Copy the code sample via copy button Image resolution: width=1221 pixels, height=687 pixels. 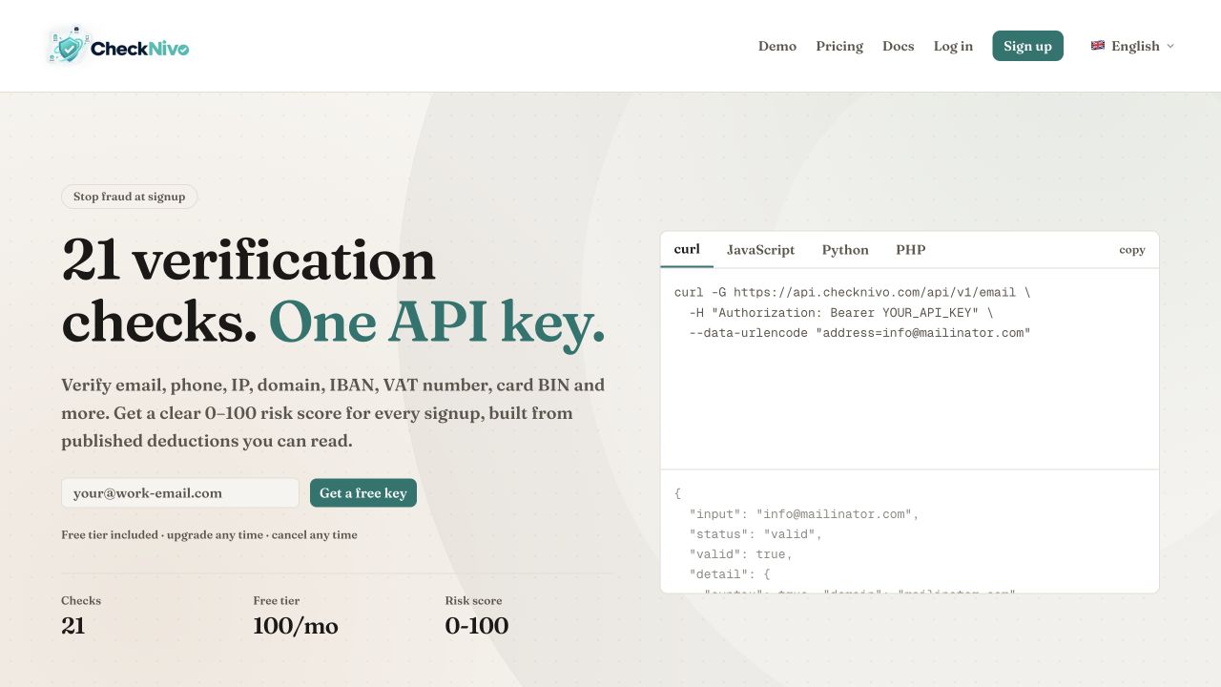(x=1132, y=250)
